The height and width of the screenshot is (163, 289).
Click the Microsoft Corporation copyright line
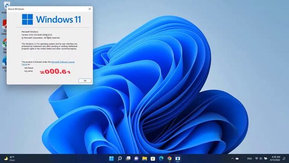point(41,38)
